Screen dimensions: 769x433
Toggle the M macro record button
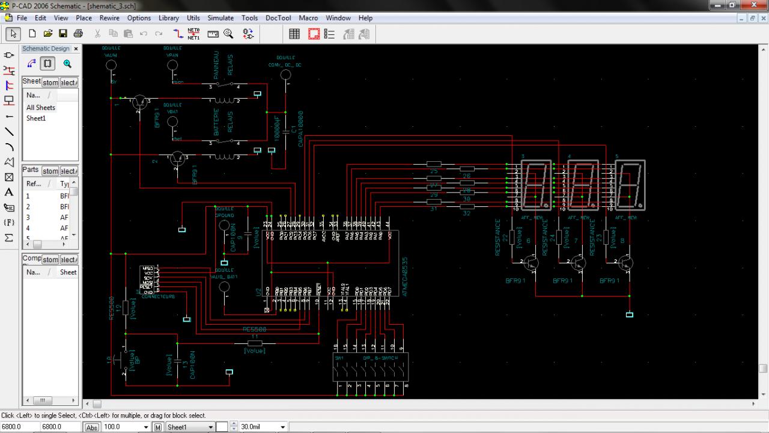click(x=158, y=427)
